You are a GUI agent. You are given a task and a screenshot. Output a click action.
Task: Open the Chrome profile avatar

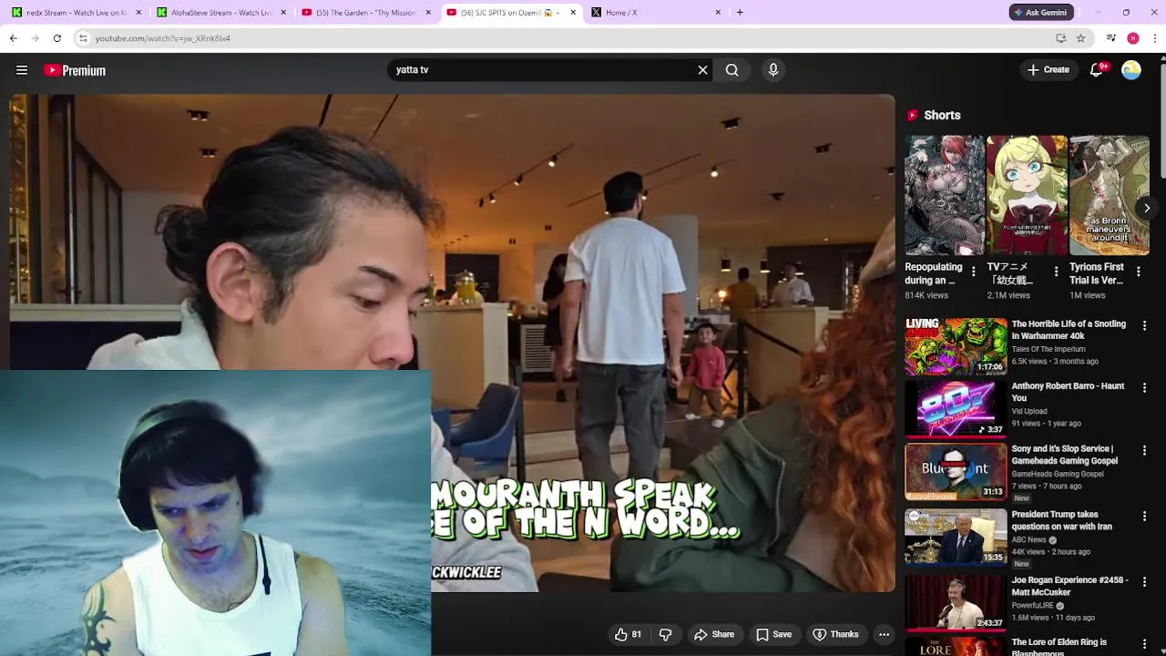(1133, 38)
